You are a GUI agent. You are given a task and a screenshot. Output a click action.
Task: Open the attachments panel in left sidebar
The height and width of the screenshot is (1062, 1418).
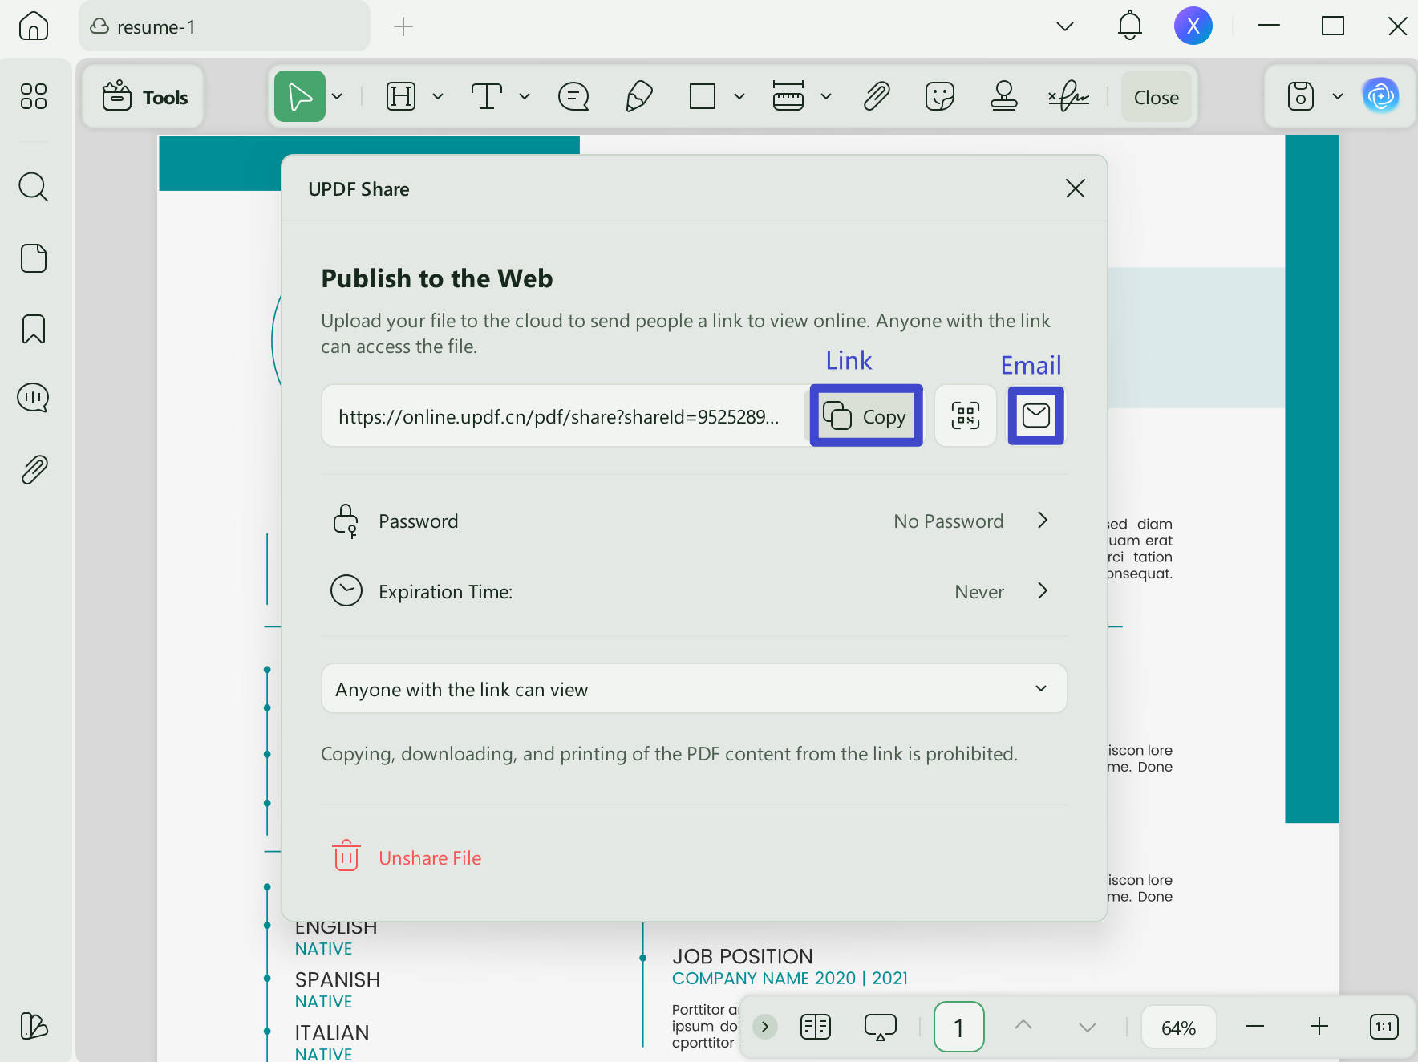(x=34, y=469)
